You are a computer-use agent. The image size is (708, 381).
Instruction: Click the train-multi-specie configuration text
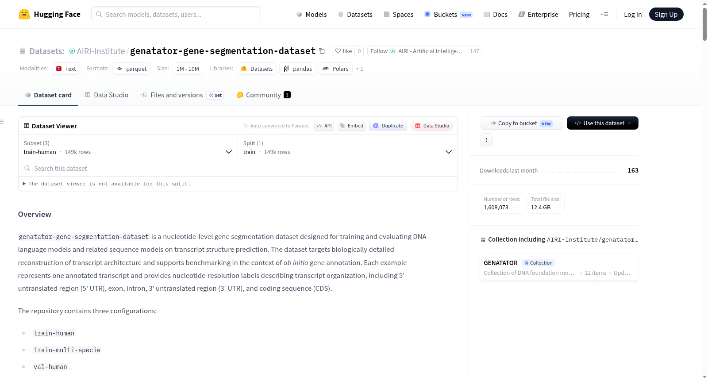(x=67, y=350)
